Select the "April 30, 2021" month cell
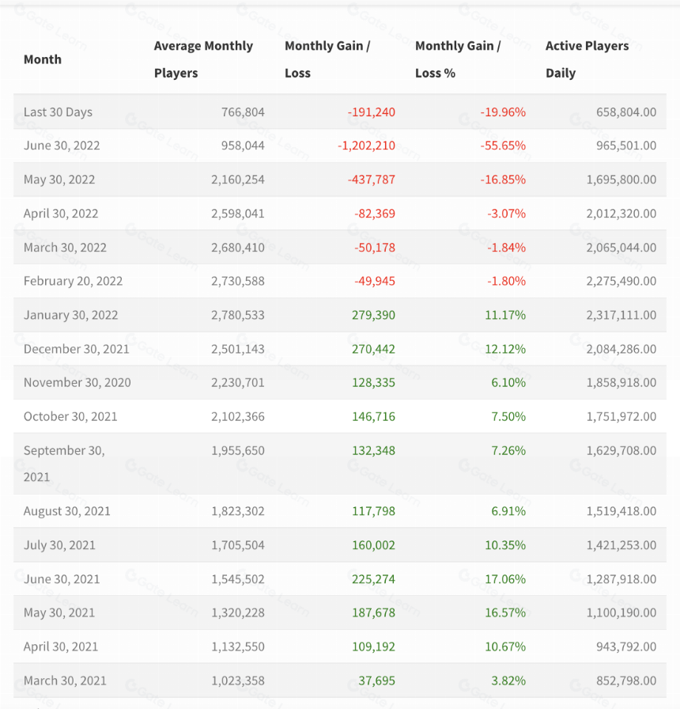The image size is (680, 709). pos(61,646)
